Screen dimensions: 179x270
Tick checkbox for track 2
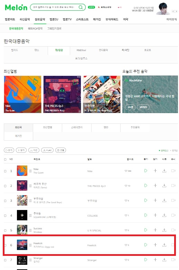coord(5,186)
